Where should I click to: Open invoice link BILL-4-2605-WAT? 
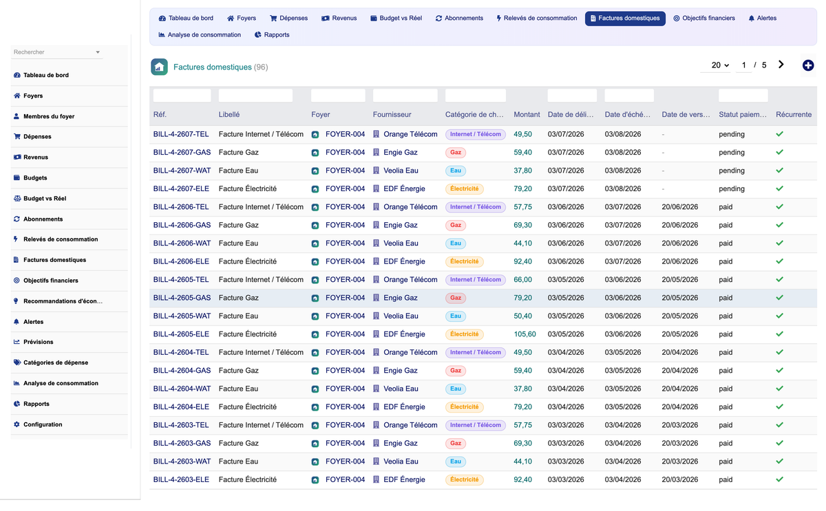pos(182,316)
